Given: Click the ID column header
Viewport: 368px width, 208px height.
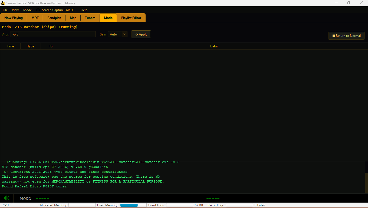Looking at the screenshot, I should point(51,46).
